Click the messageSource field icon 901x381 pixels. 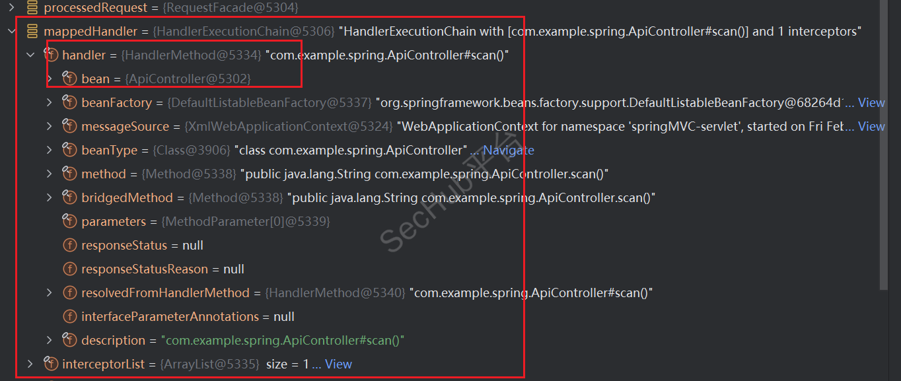coord(69,127)
